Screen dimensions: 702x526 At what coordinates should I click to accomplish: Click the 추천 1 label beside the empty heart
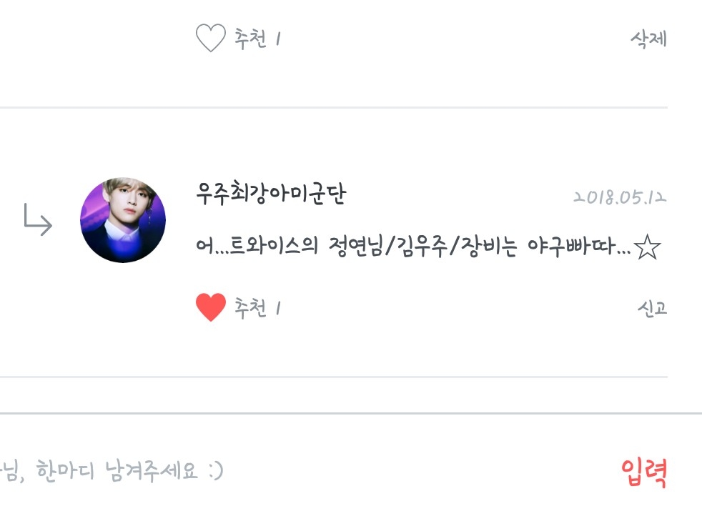point(257,39)
